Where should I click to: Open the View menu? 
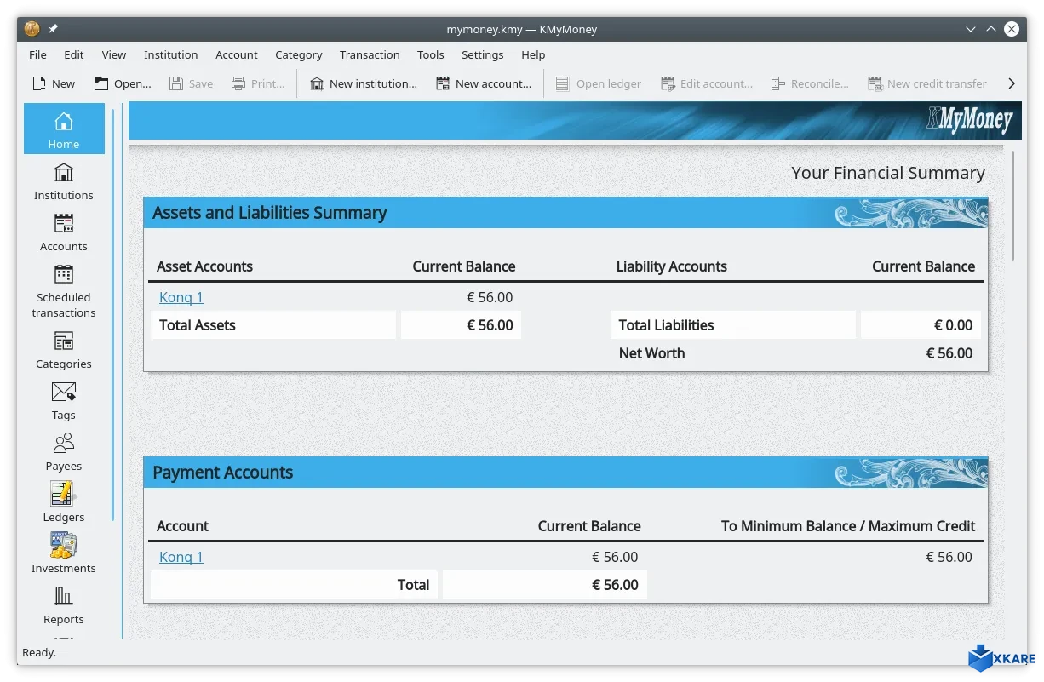114,54
